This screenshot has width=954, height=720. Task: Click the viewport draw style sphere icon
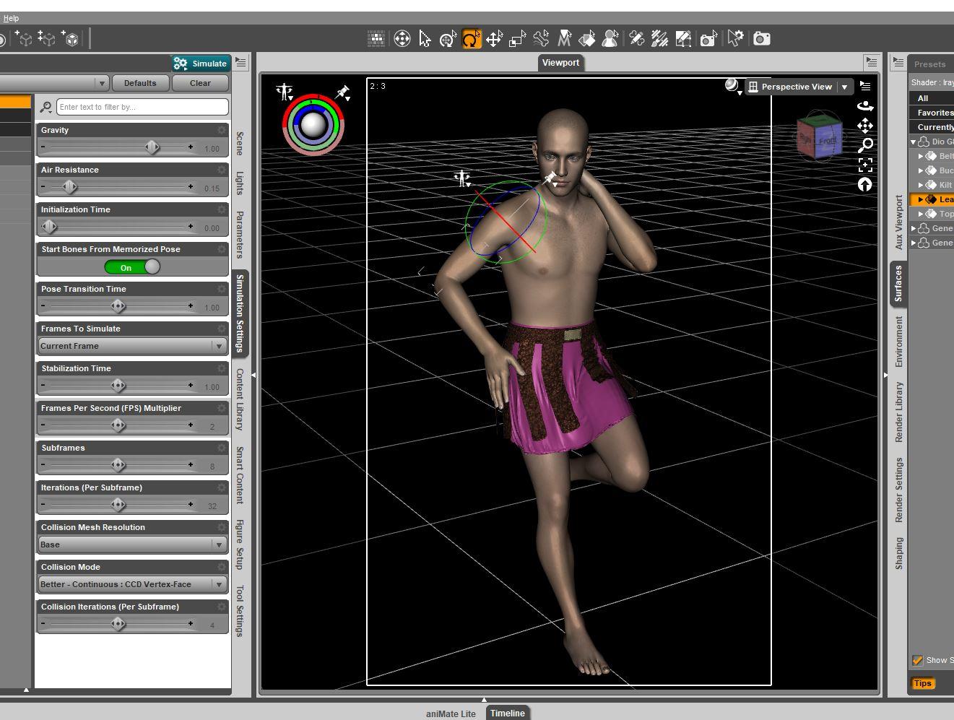click(x=733, y=86)
